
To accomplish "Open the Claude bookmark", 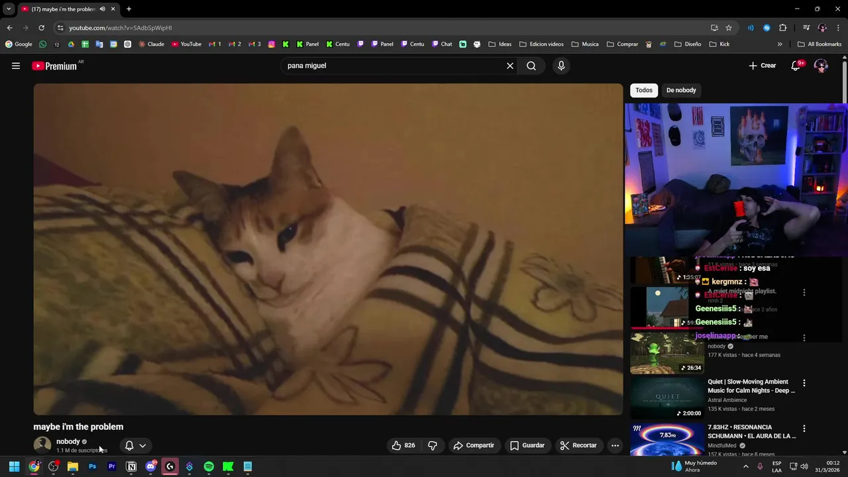I will (x=151, y=44).
